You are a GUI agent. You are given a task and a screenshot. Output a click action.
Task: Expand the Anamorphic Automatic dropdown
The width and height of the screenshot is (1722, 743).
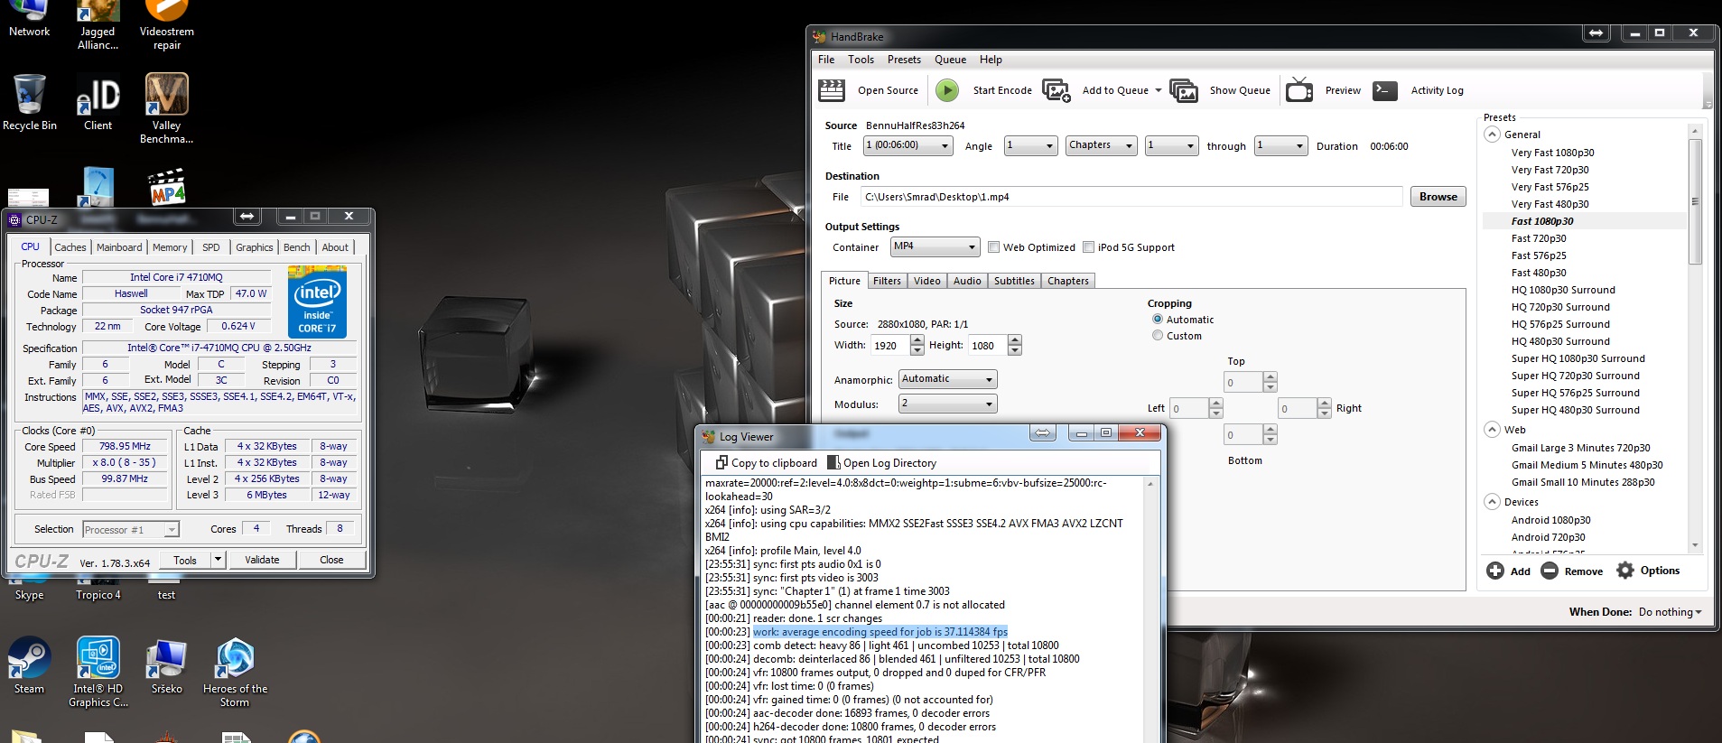pyautogui.click(x=947, y=379)
